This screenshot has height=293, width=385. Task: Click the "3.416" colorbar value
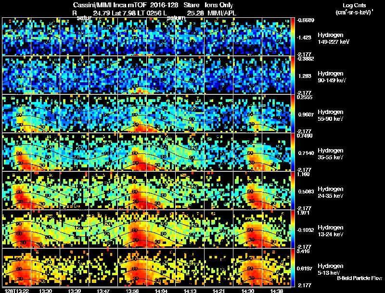303,251
